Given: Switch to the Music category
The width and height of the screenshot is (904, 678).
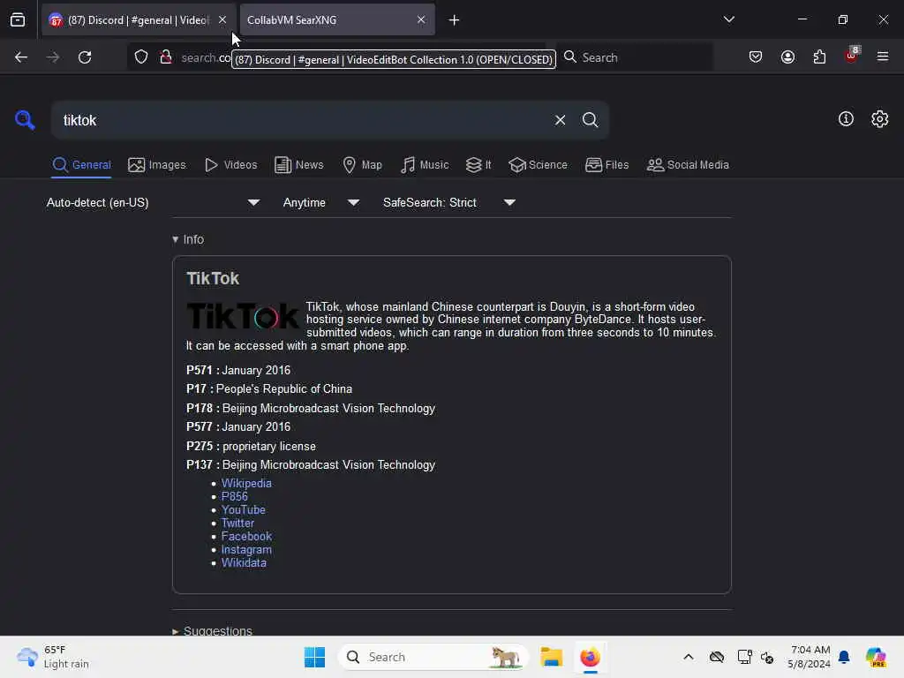Looking at the screenshot, I should pyautogui.click(x=425, y=165).
